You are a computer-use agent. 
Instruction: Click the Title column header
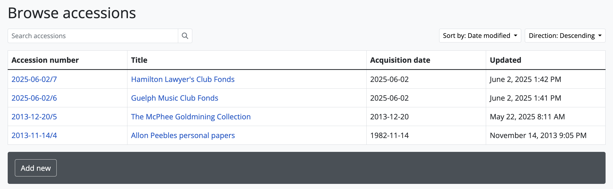coord(139,60)
